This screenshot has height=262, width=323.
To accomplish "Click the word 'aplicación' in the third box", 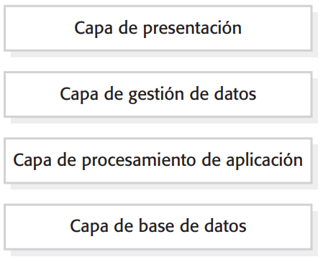I will pyautogui.click(x=264, y=161).
